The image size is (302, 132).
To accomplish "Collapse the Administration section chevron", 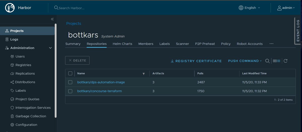I will pos(50,48).
